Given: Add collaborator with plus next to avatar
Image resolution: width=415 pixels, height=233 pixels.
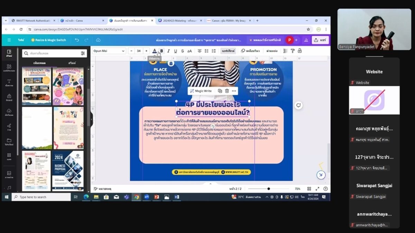Looking at the screenshot, I should coord(296,40).
